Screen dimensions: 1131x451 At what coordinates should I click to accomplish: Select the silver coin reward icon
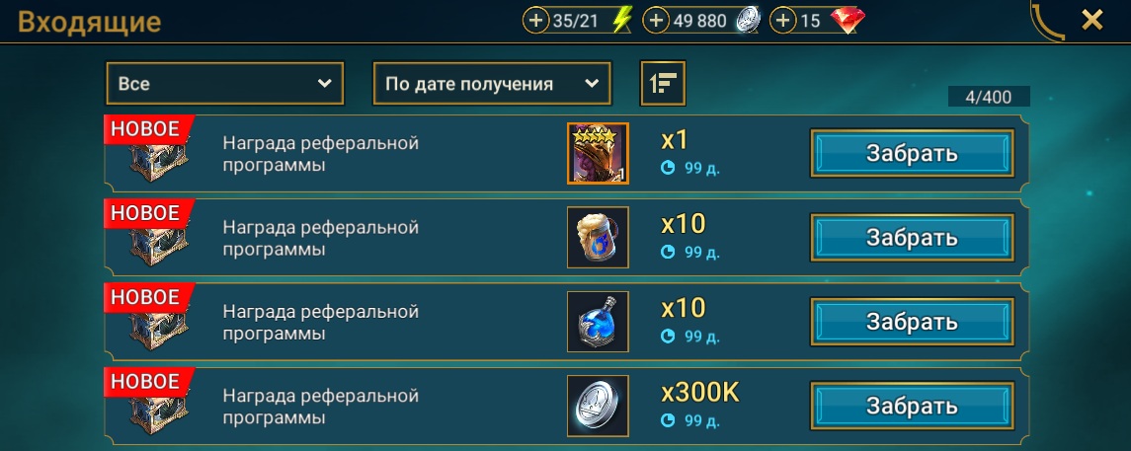pyautogui.click(x=598, y=406)
